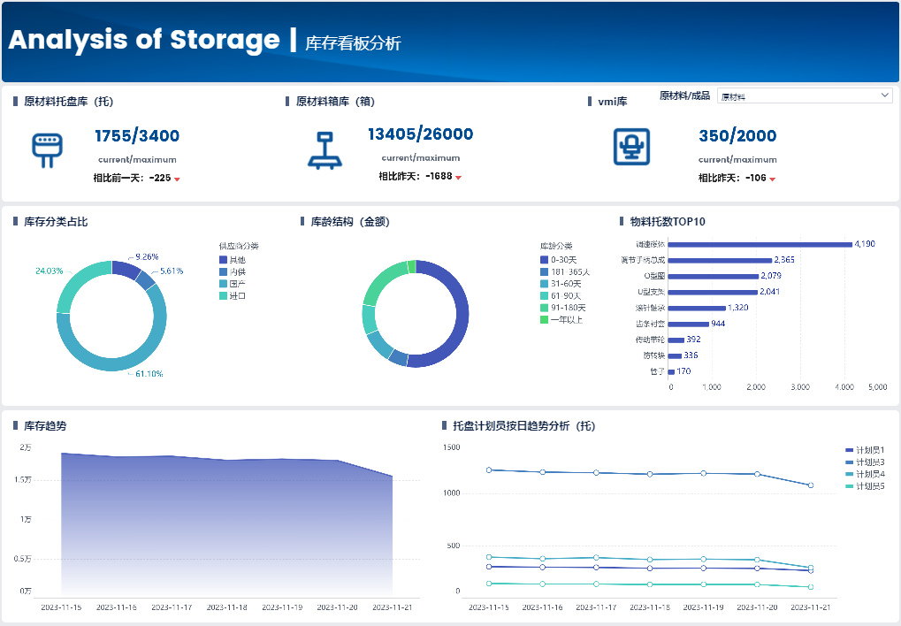Image resolution: width=901 pixels, height=626 pixels.
Task: Click the 物料托数TOP10 section title
Action: (668, 222)
